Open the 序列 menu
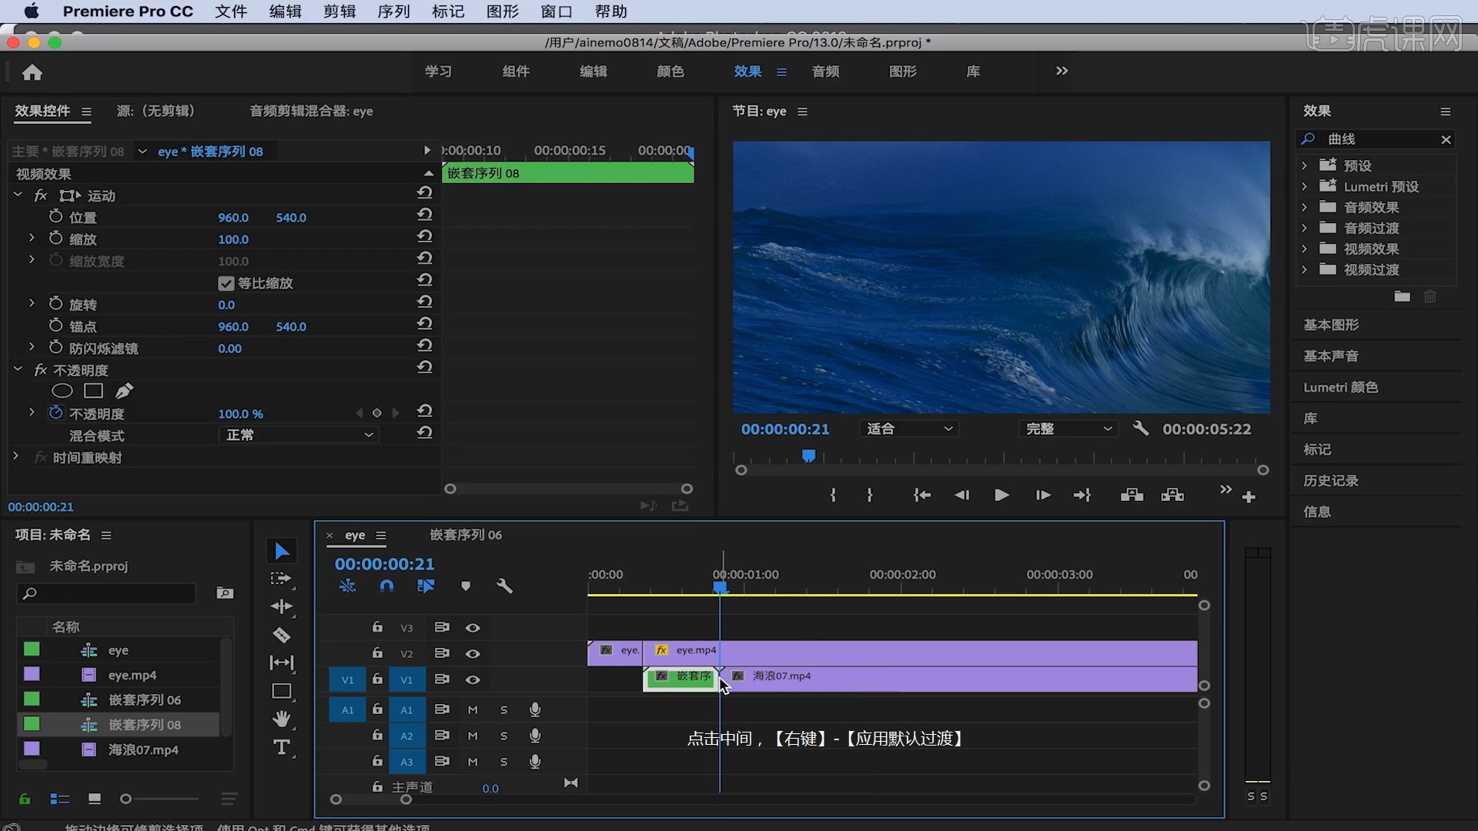 (393, 12)
